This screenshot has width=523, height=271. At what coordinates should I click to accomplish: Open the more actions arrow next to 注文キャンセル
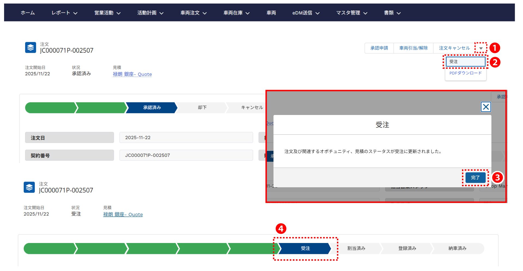(481, 48)
